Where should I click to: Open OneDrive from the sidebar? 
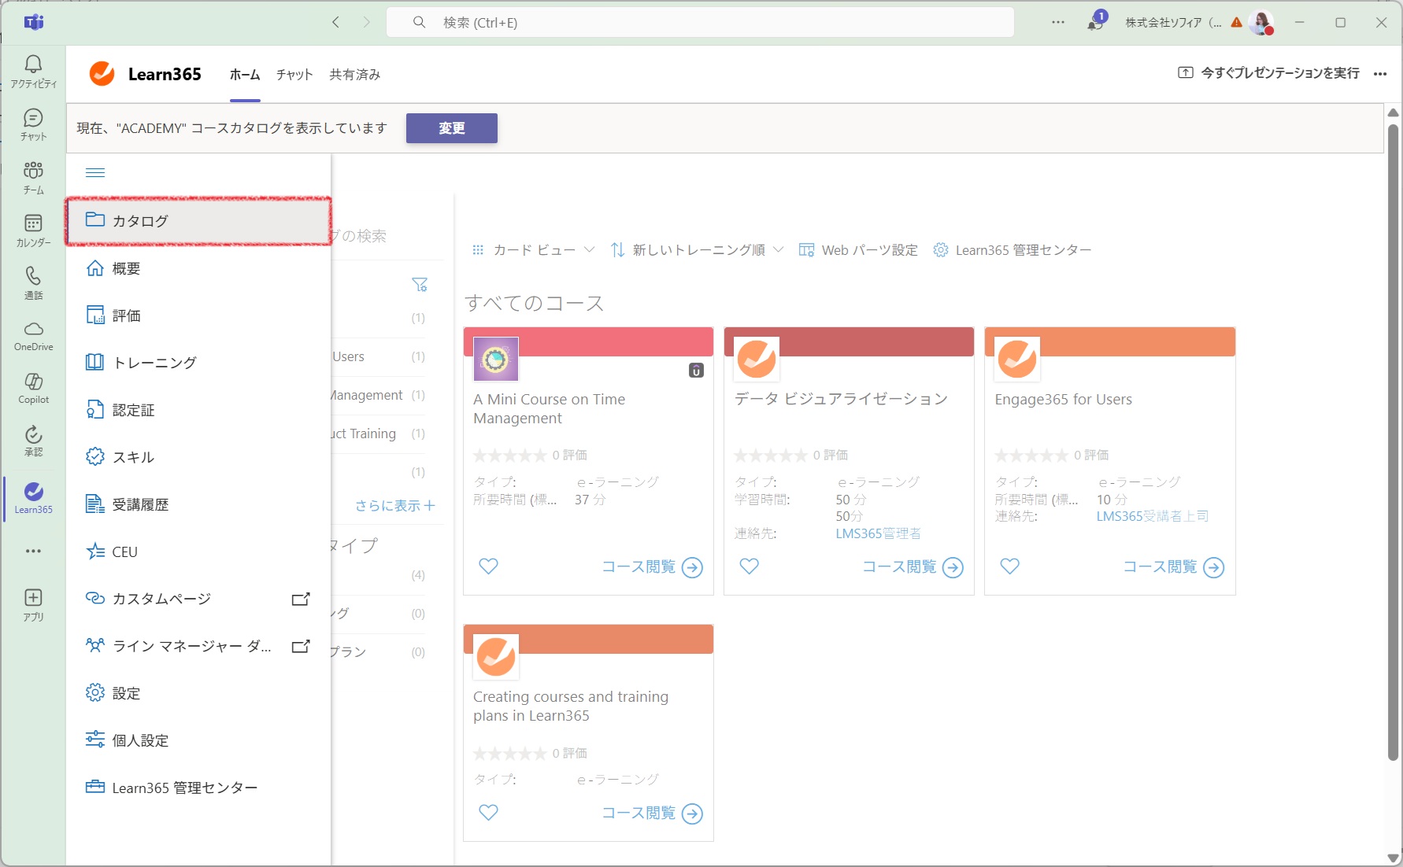(x=33, y=336)
